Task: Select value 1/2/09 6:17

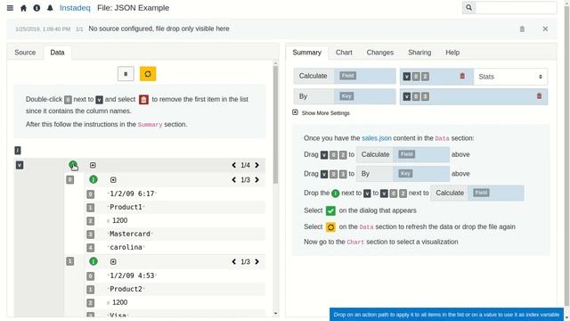Action: [x=132, y=193]
